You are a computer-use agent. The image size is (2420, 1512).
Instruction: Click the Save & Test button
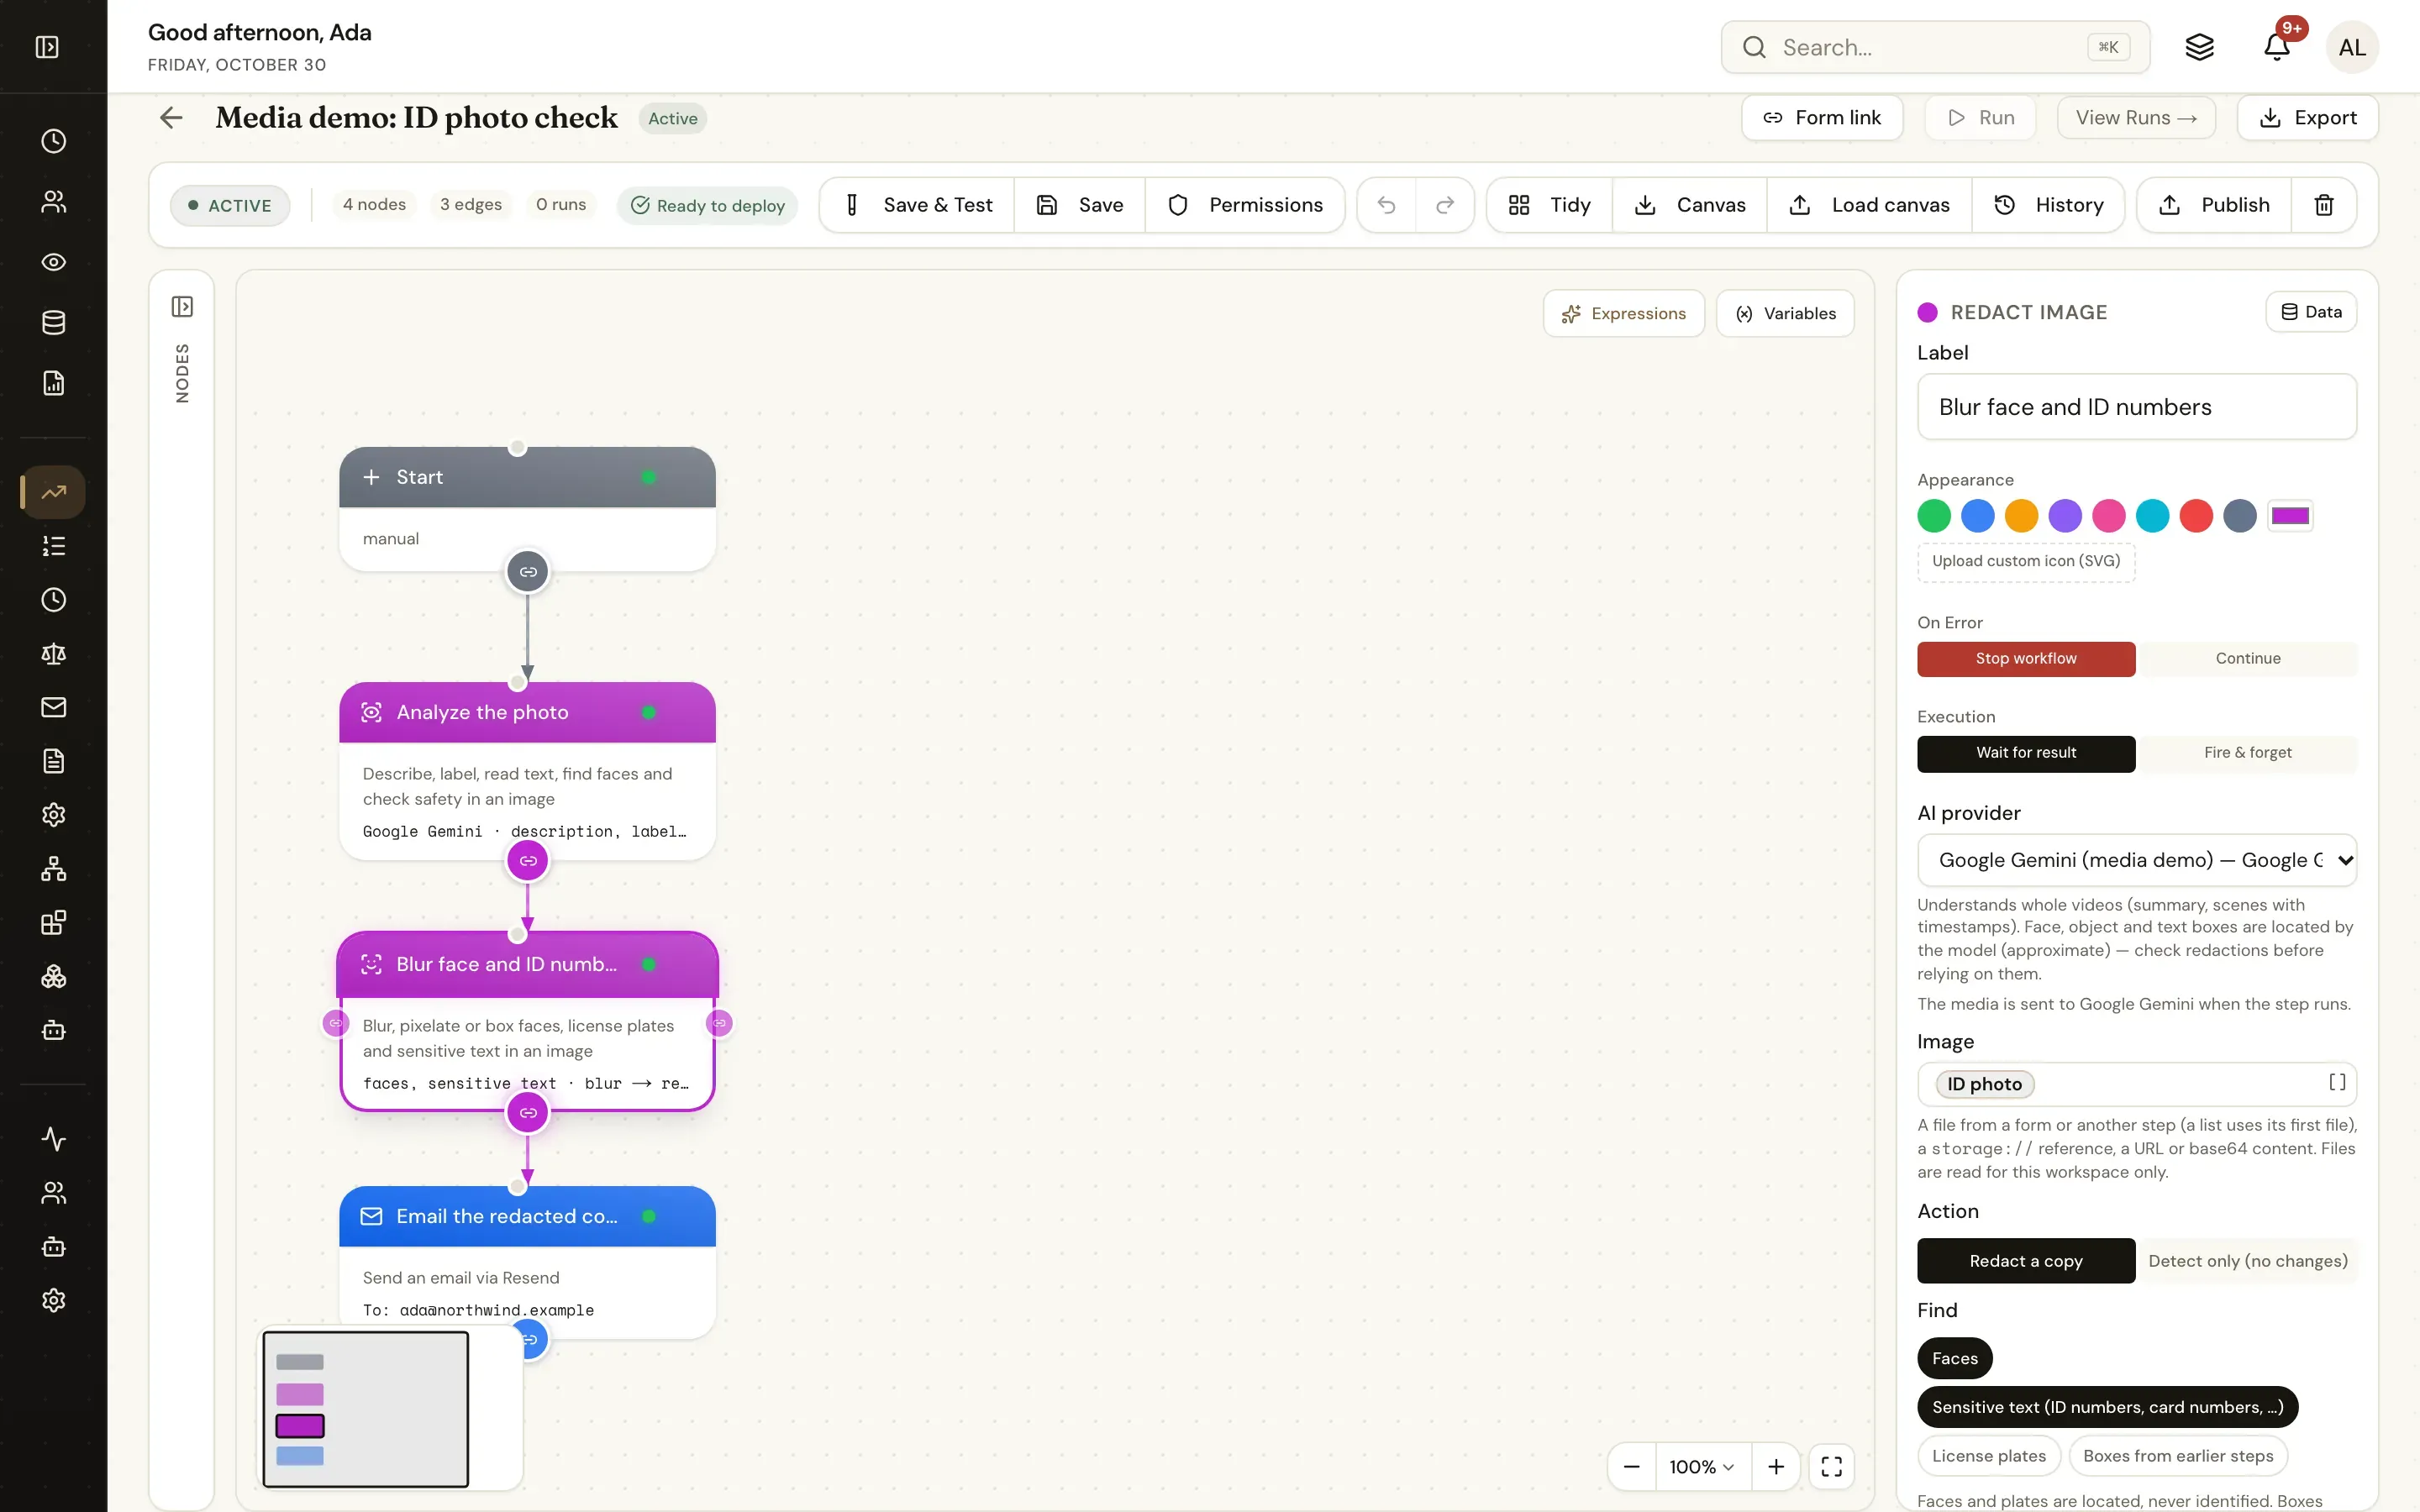tap(917, 205)
